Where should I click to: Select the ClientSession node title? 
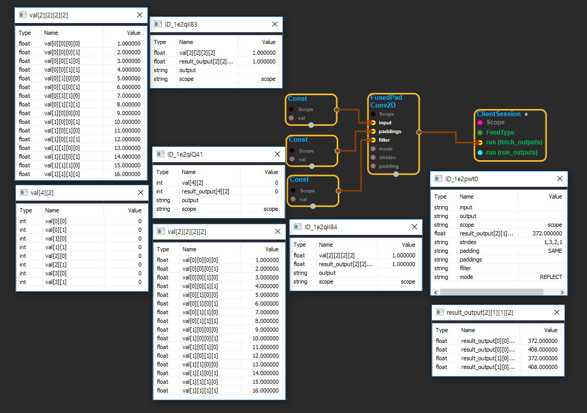(x=498, y=114)
